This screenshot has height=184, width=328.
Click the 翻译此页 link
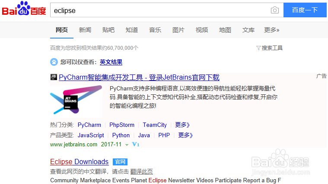pyautogui.click(x=141, y=171)
